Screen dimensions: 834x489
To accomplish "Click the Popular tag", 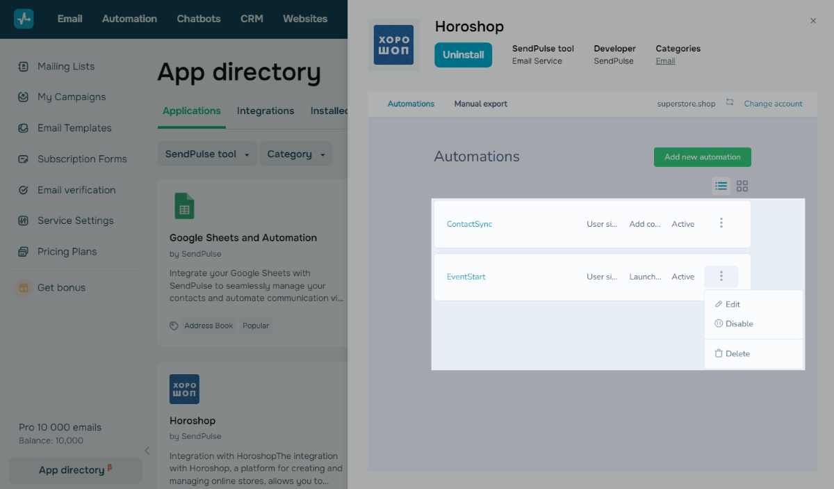I will pos(256,326).
